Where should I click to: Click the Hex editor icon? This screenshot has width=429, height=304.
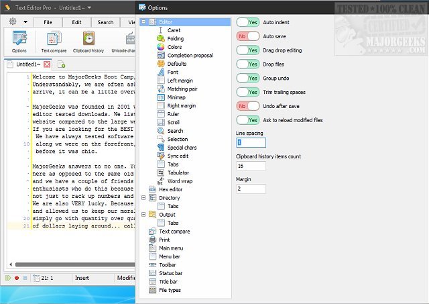(x=152, y=189)
